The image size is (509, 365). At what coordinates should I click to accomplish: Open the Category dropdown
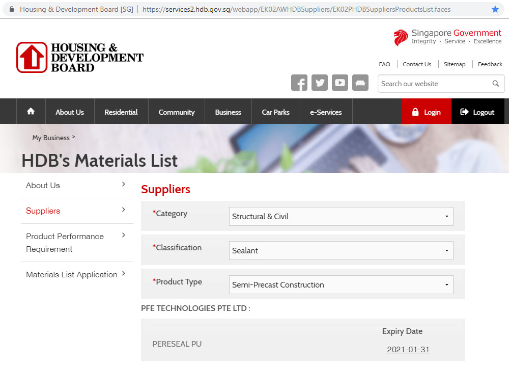[x=341, y=217]
